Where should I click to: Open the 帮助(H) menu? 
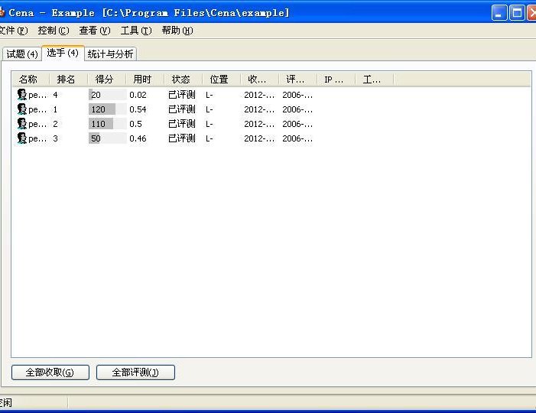click(177, 31)
